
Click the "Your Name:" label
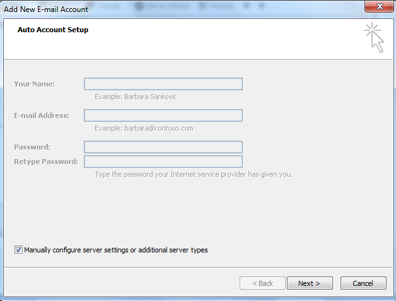coord(34,84)
